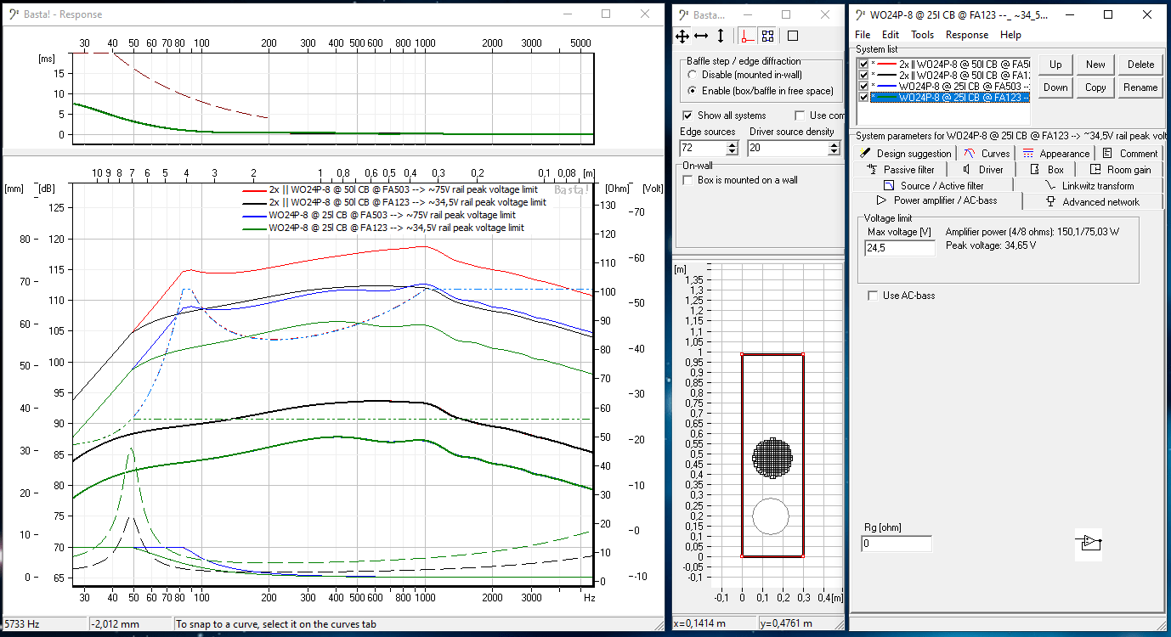Switch to the Design suggestion tab

(905, 154)
